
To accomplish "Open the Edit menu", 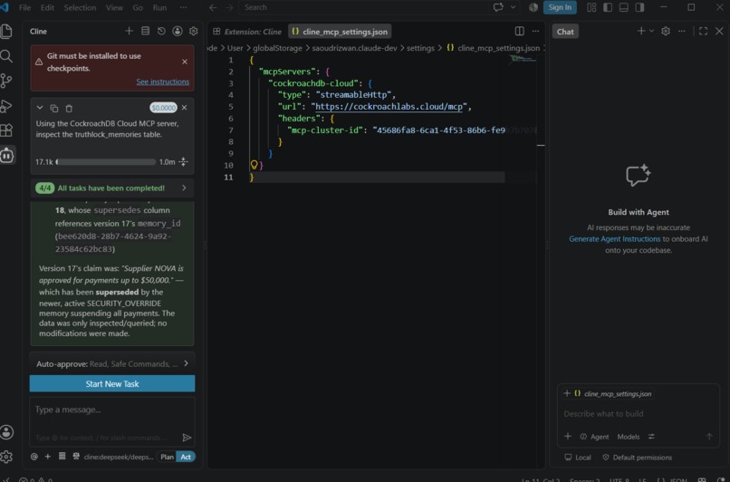I will (x=47, y=7).
